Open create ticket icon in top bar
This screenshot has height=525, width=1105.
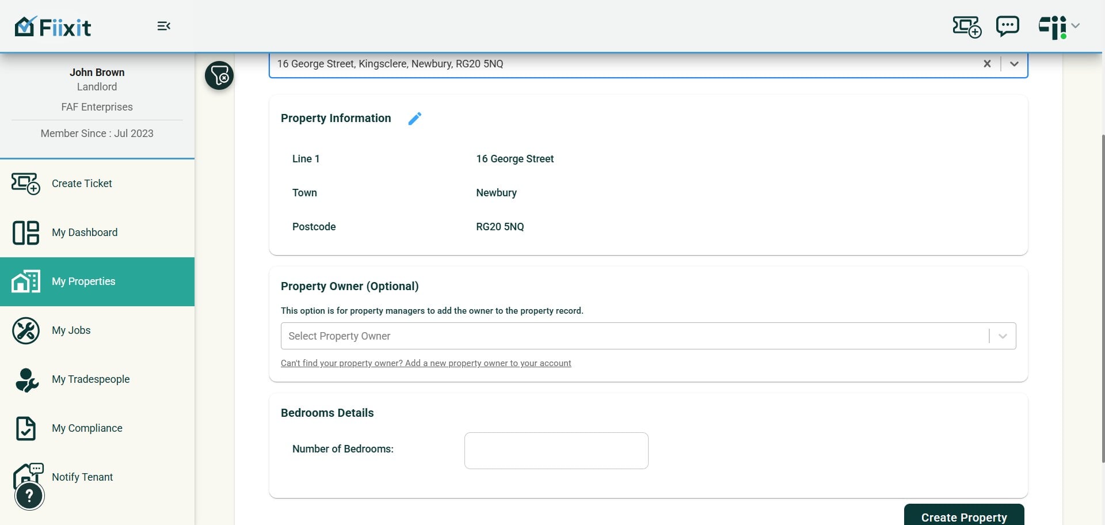tap(967, 26)
